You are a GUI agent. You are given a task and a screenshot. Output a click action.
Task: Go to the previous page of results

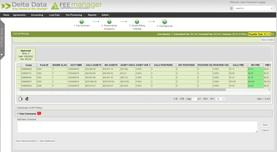(182, 99)
